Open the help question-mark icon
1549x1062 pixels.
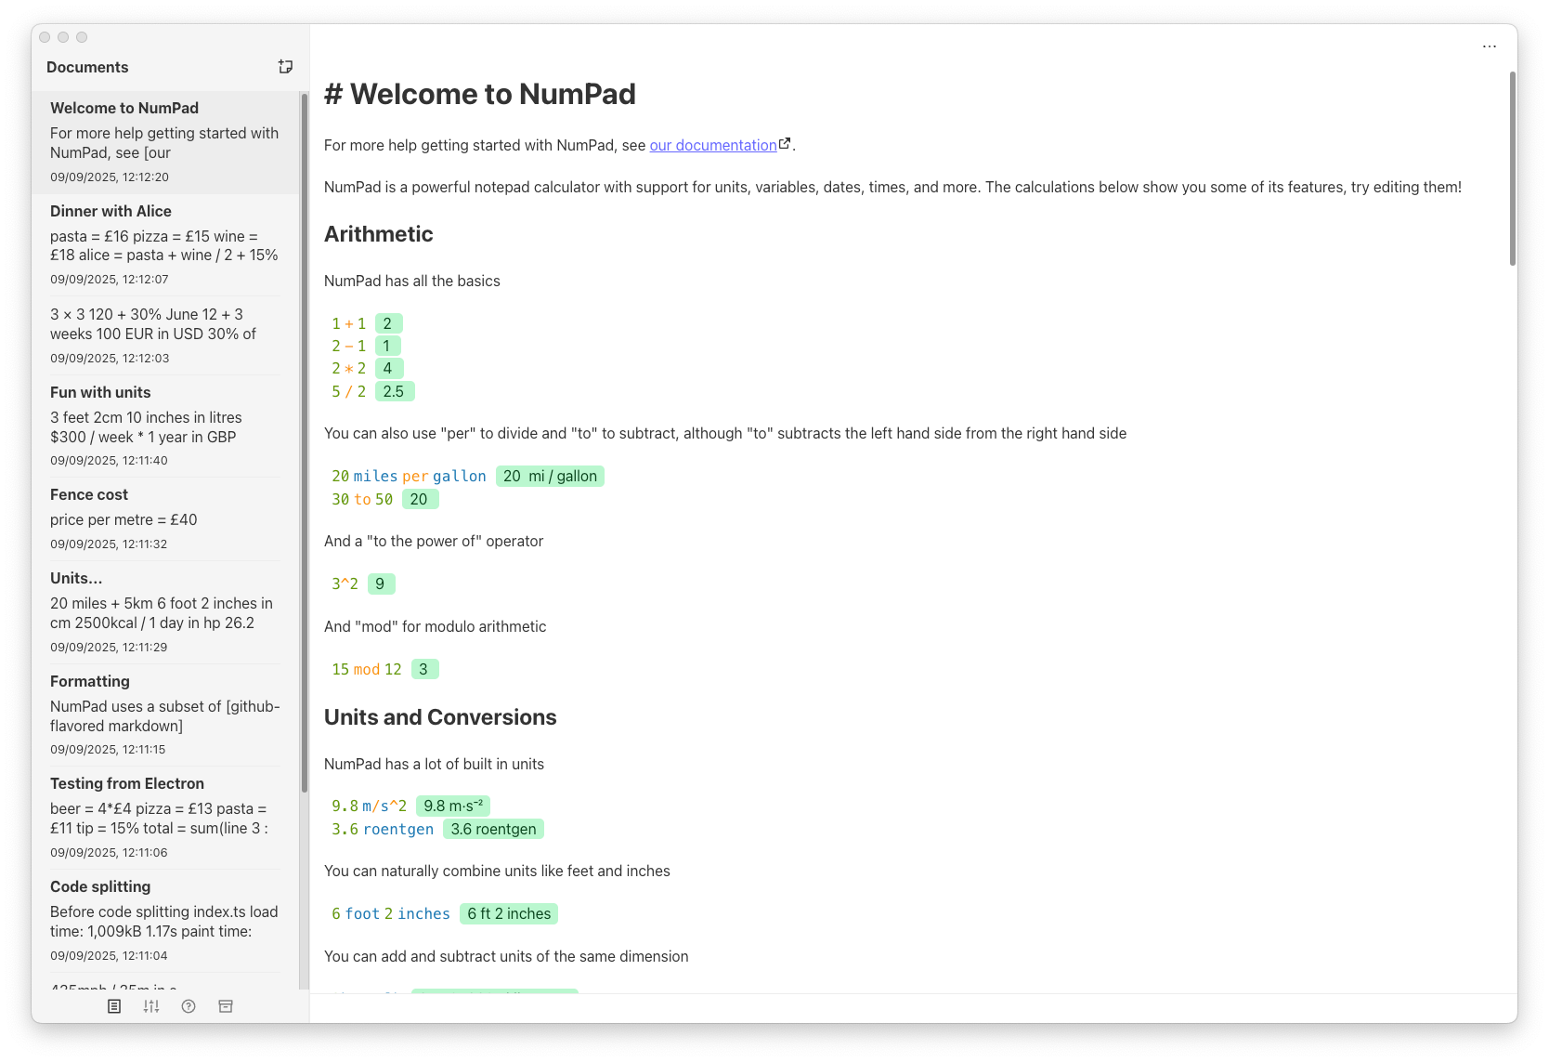click(189, 1006)
